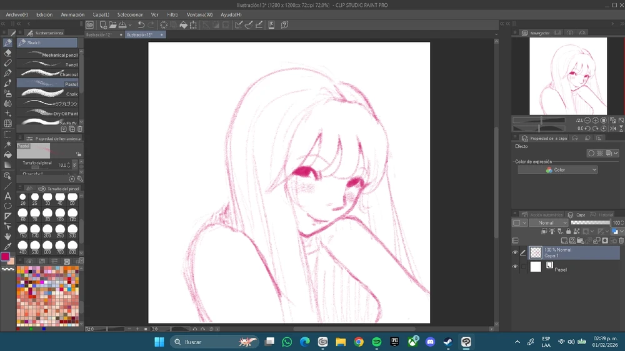Click Delete layer trash icon

[x=621, y=240]
